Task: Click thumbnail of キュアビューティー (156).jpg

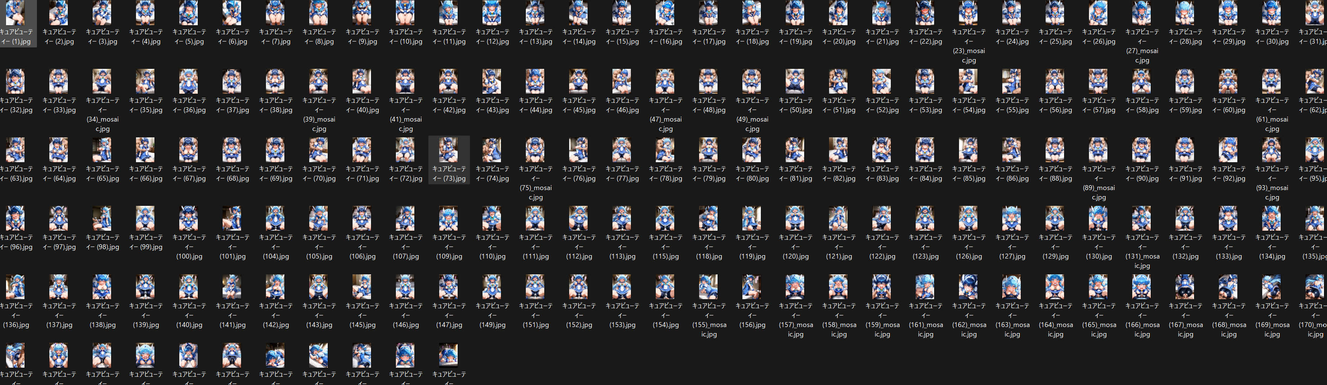Action: (751, 287)
